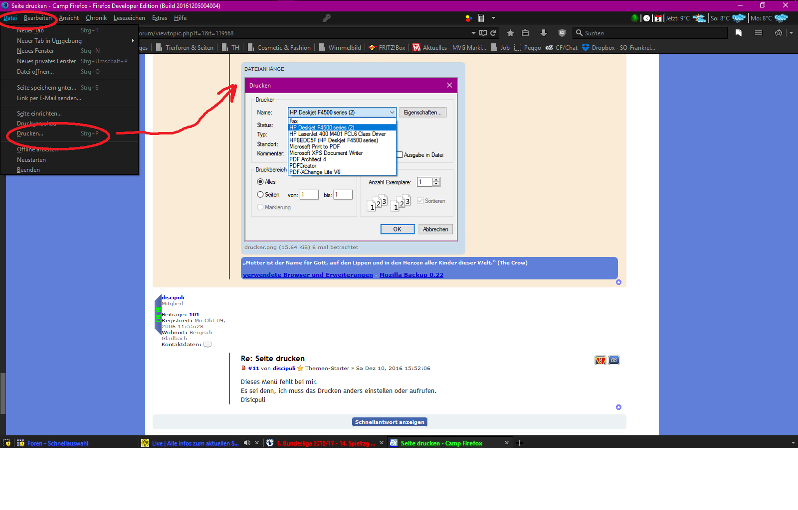Toggle reader view in the address bar
The width and height of the screenshot is (798, 510).
coord(483,33)
